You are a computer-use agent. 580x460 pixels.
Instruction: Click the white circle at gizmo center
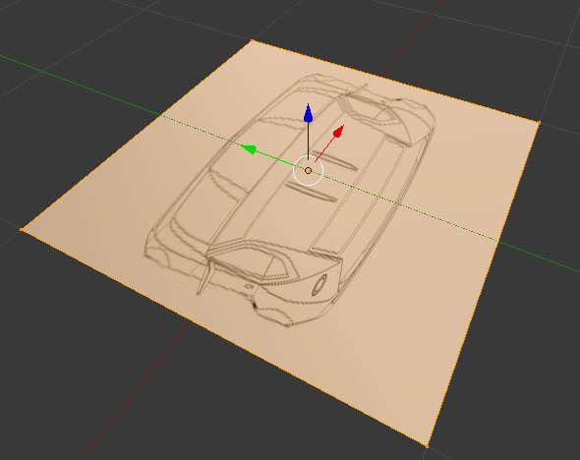[x=308, y=170]
